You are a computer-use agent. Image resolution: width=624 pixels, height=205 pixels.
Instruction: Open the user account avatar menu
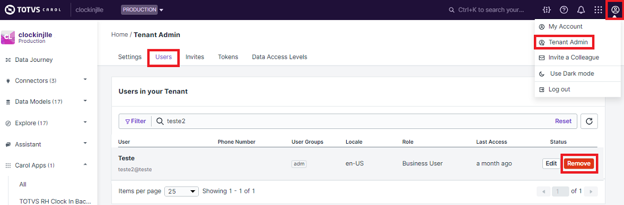pos(615,10)
